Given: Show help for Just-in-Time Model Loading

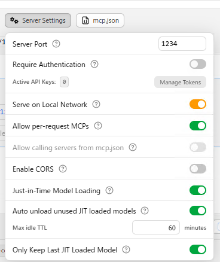Looking at the screenshot, I should (x=109, y=190).
